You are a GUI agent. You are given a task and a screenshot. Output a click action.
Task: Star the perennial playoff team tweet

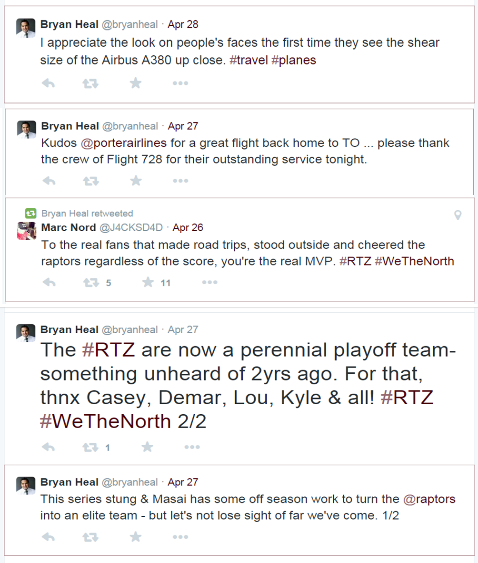tap(147, 447)
